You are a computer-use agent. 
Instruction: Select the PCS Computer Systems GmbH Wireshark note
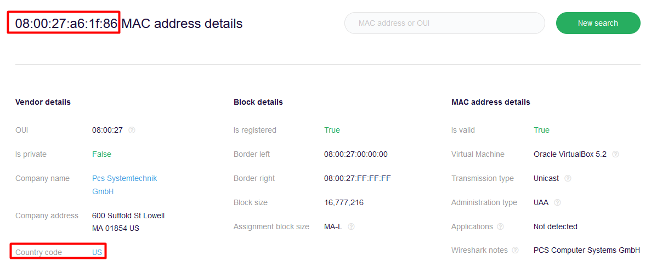[586, 251]
